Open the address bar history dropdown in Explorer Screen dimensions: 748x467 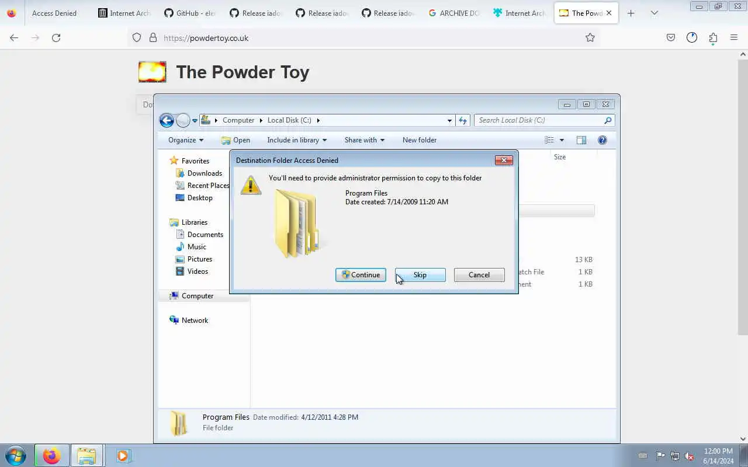click(449, 120)
